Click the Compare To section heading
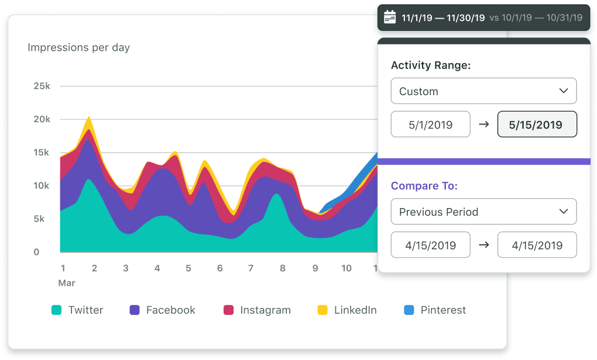597x360 pixels. coord(424,186)
